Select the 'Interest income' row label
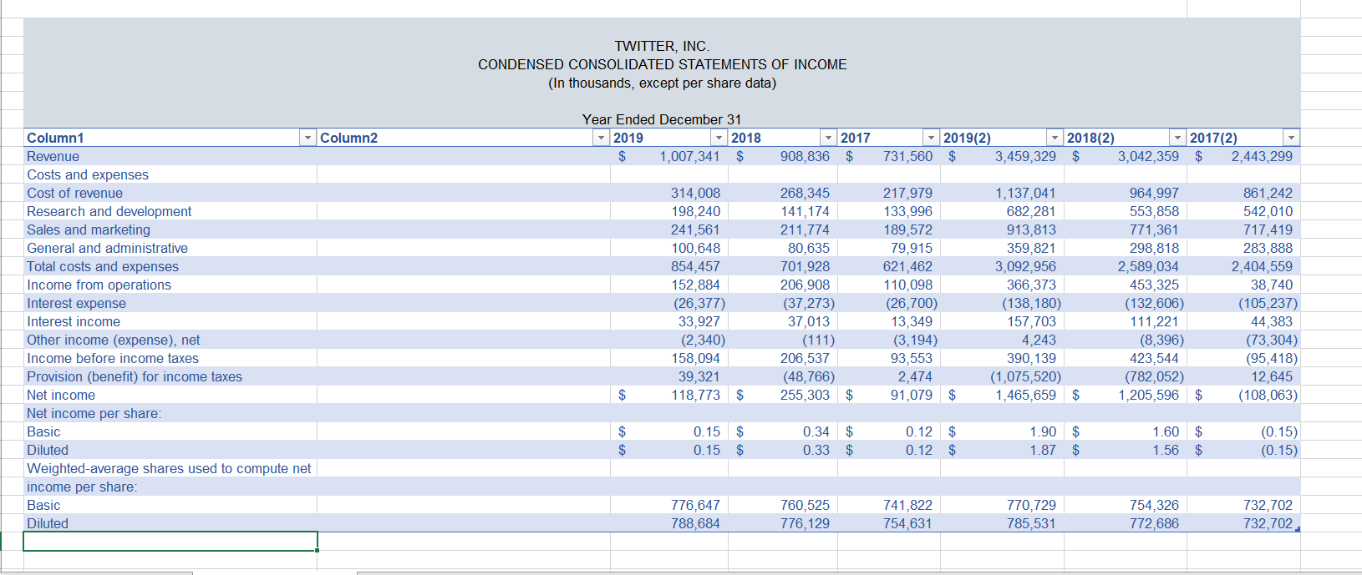This screenshot has height=575, width=1362. tap(74, 321)
